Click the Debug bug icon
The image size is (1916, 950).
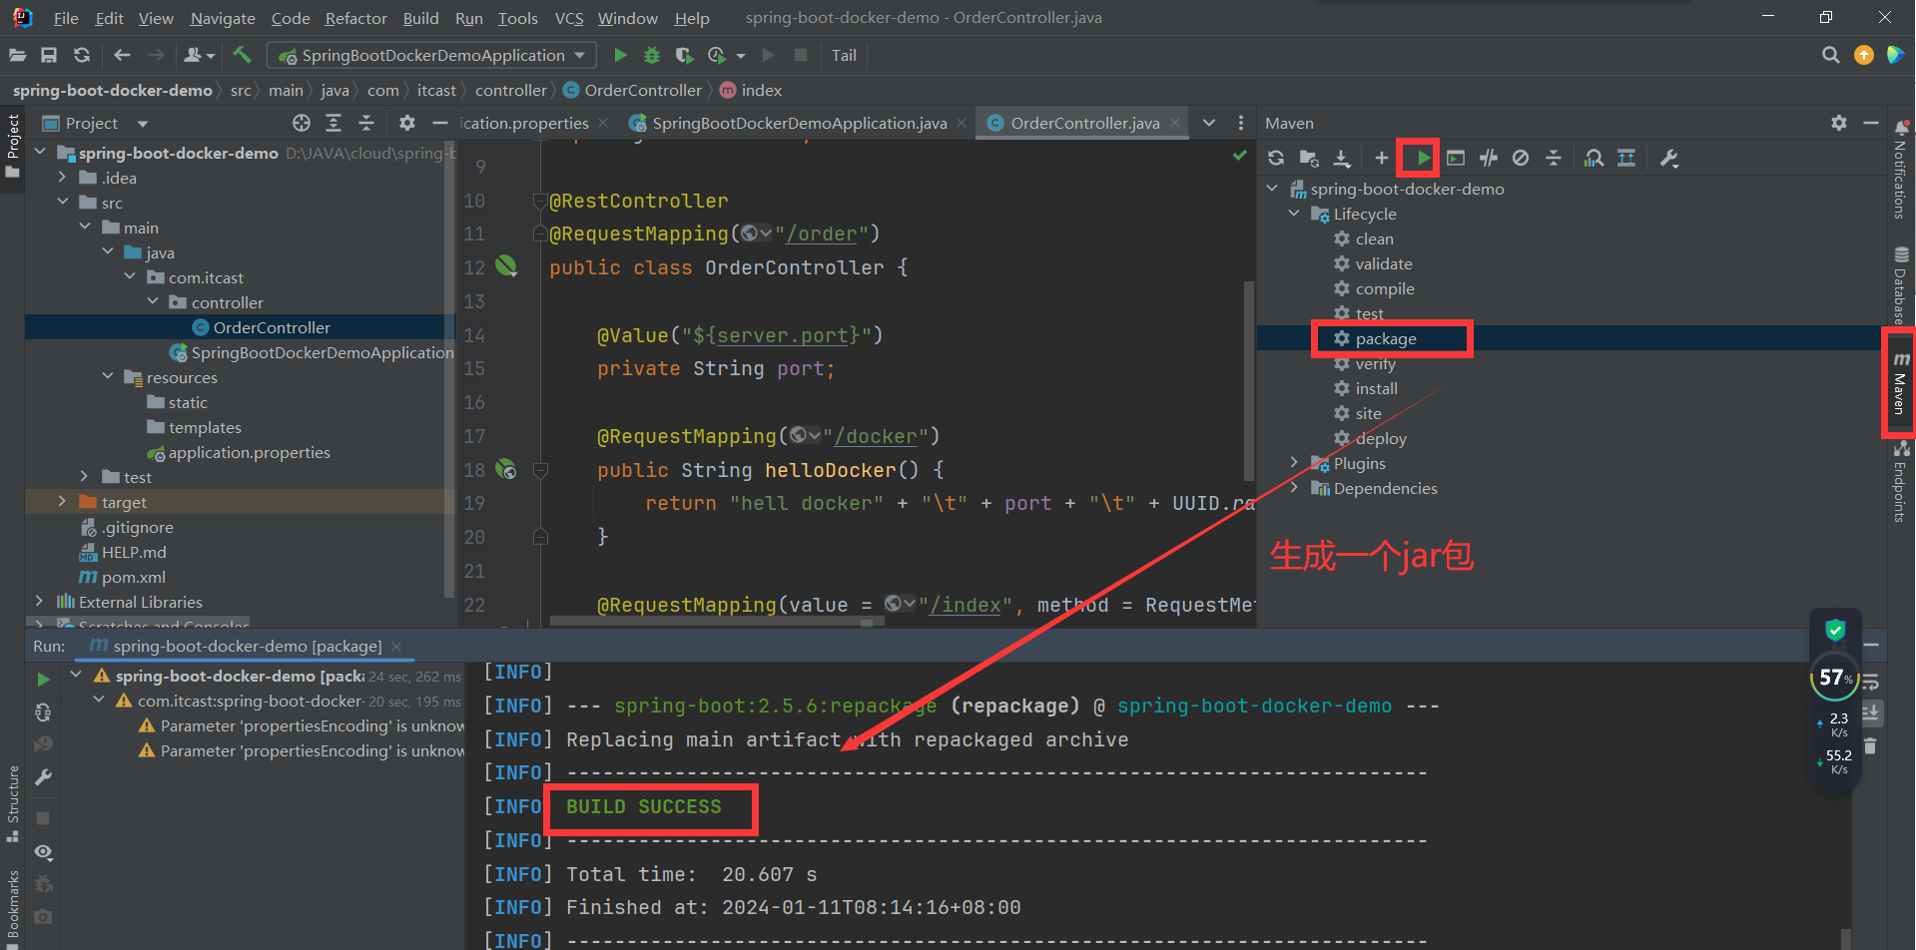click(x=652, y=55)
